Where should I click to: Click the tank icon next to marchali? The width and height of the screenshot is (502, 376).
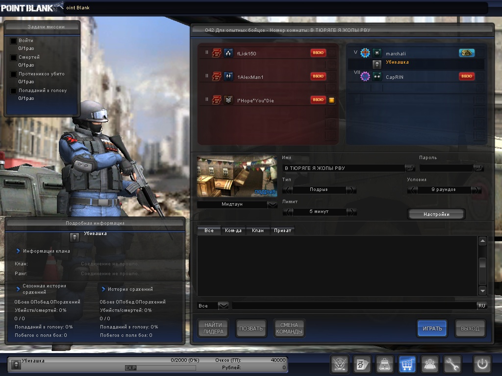pos(467,53)
